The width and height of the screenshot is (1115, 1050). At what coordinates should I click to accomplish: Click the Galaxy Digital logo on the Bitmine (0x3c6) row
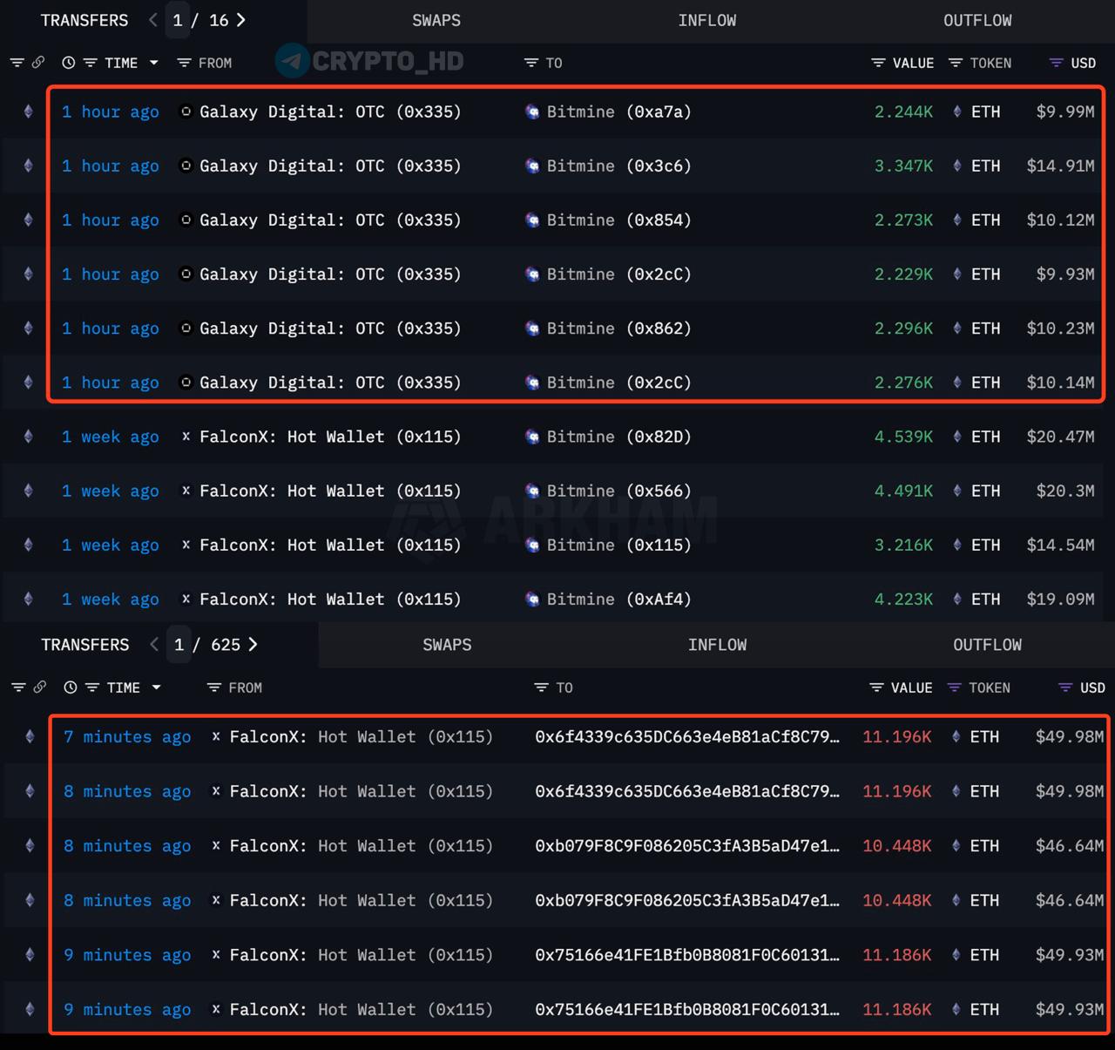click(x=186, y=166)
